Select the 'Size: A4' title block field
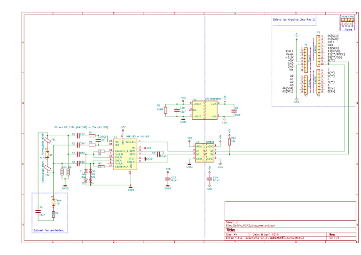Viewport: 361px width, 255px height. click(232, 234)
